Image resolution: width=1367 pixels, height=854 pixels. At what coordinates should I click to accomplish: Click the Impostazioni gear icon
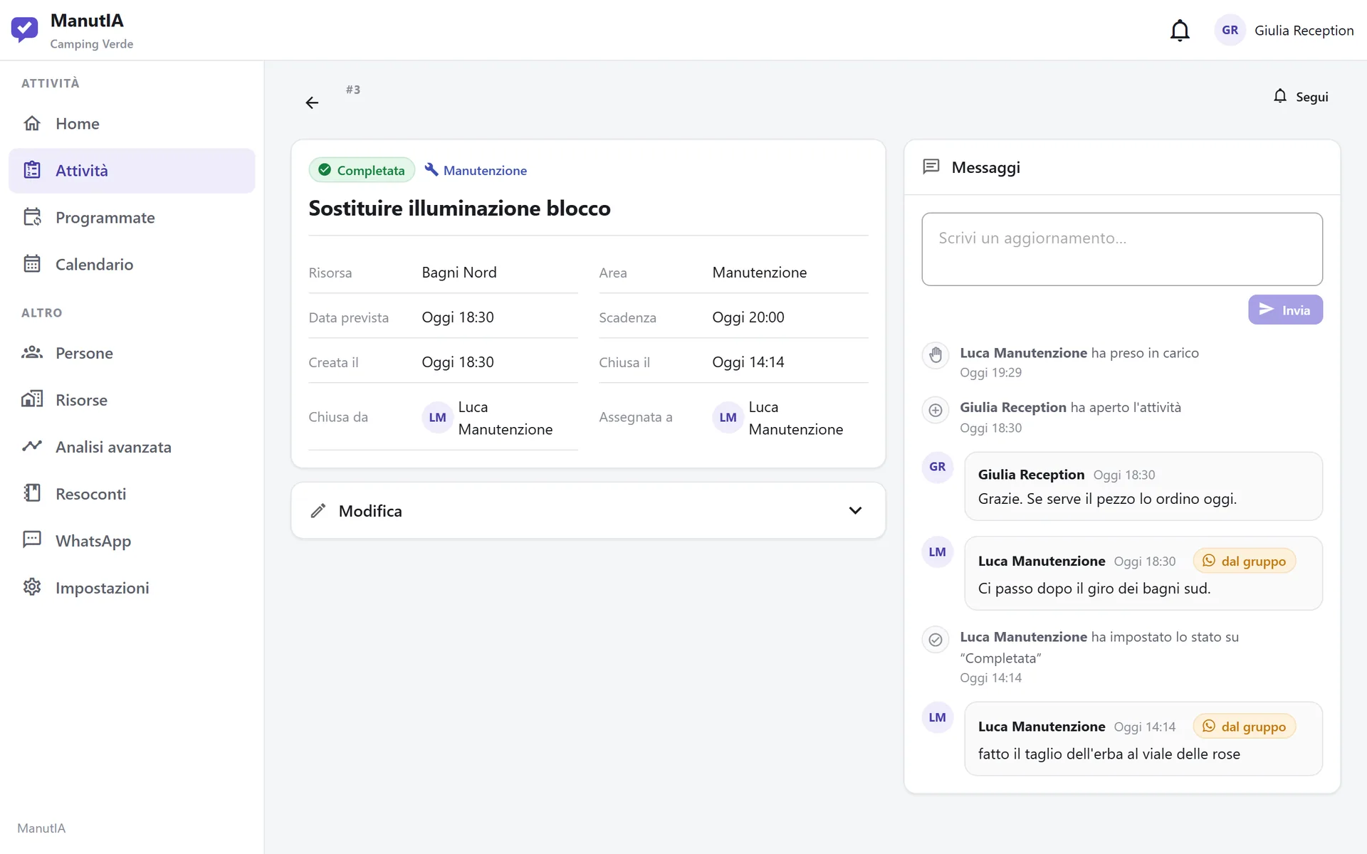tap(32, 587)
